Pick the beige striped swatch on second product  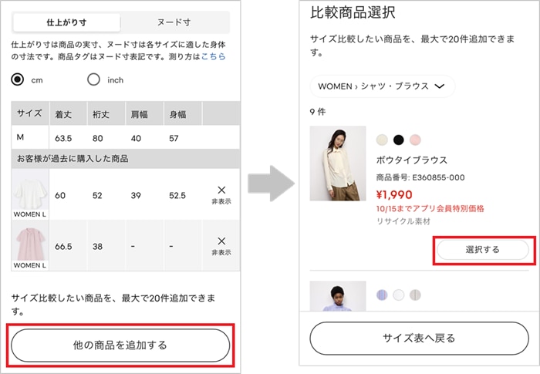tap(415, 295)
